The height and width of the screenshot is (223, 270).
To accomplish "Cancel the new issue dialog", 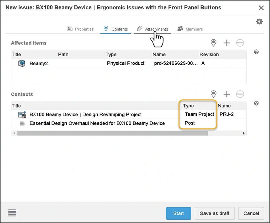I will (251, 213).
